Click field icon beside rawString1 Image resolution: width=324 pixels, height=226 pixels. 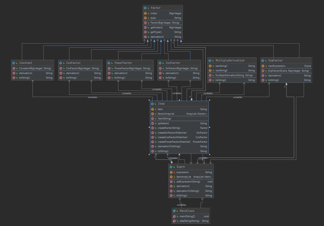[210, 66]
